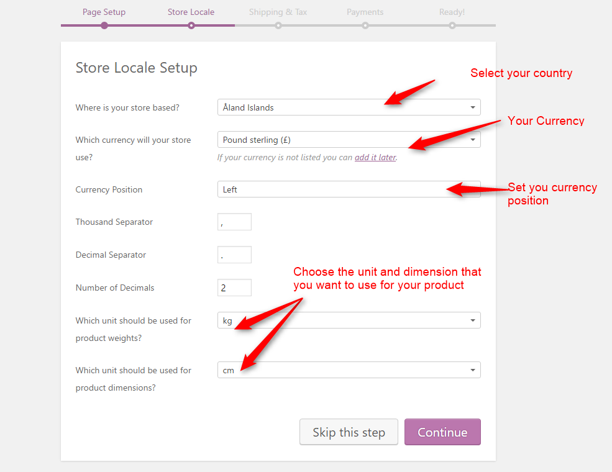Click the Continue button

[x=442, y=432]
